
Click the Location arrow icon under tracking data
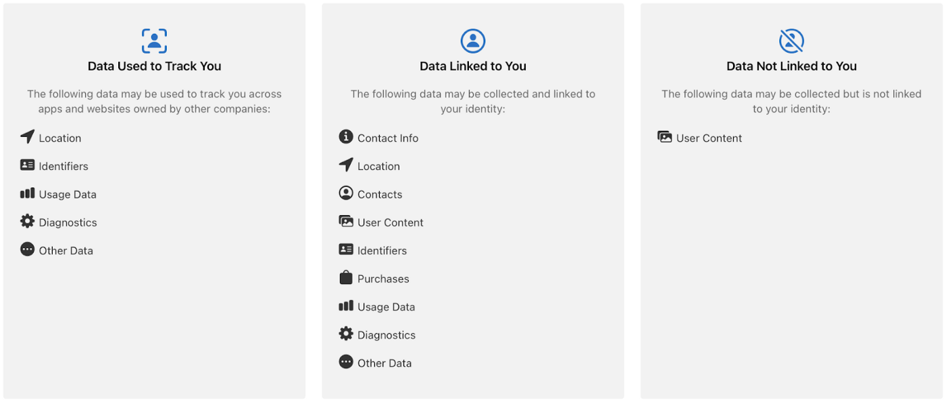[27, 137]
